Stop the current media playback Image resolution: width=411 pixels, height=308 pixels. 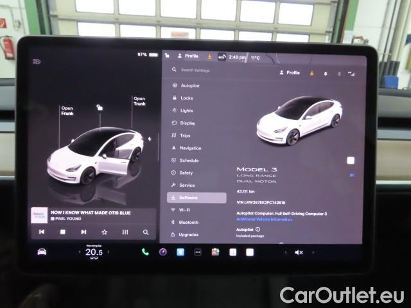click(x=63, y=232)
